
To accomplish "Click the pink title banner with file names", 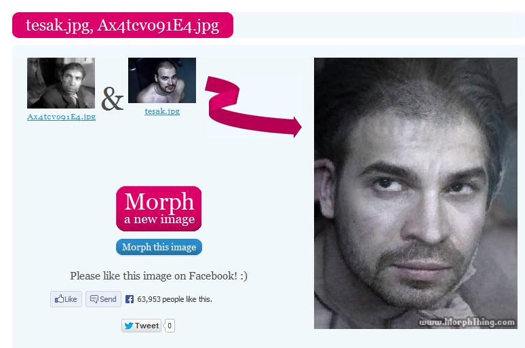I will coord(123,25).
